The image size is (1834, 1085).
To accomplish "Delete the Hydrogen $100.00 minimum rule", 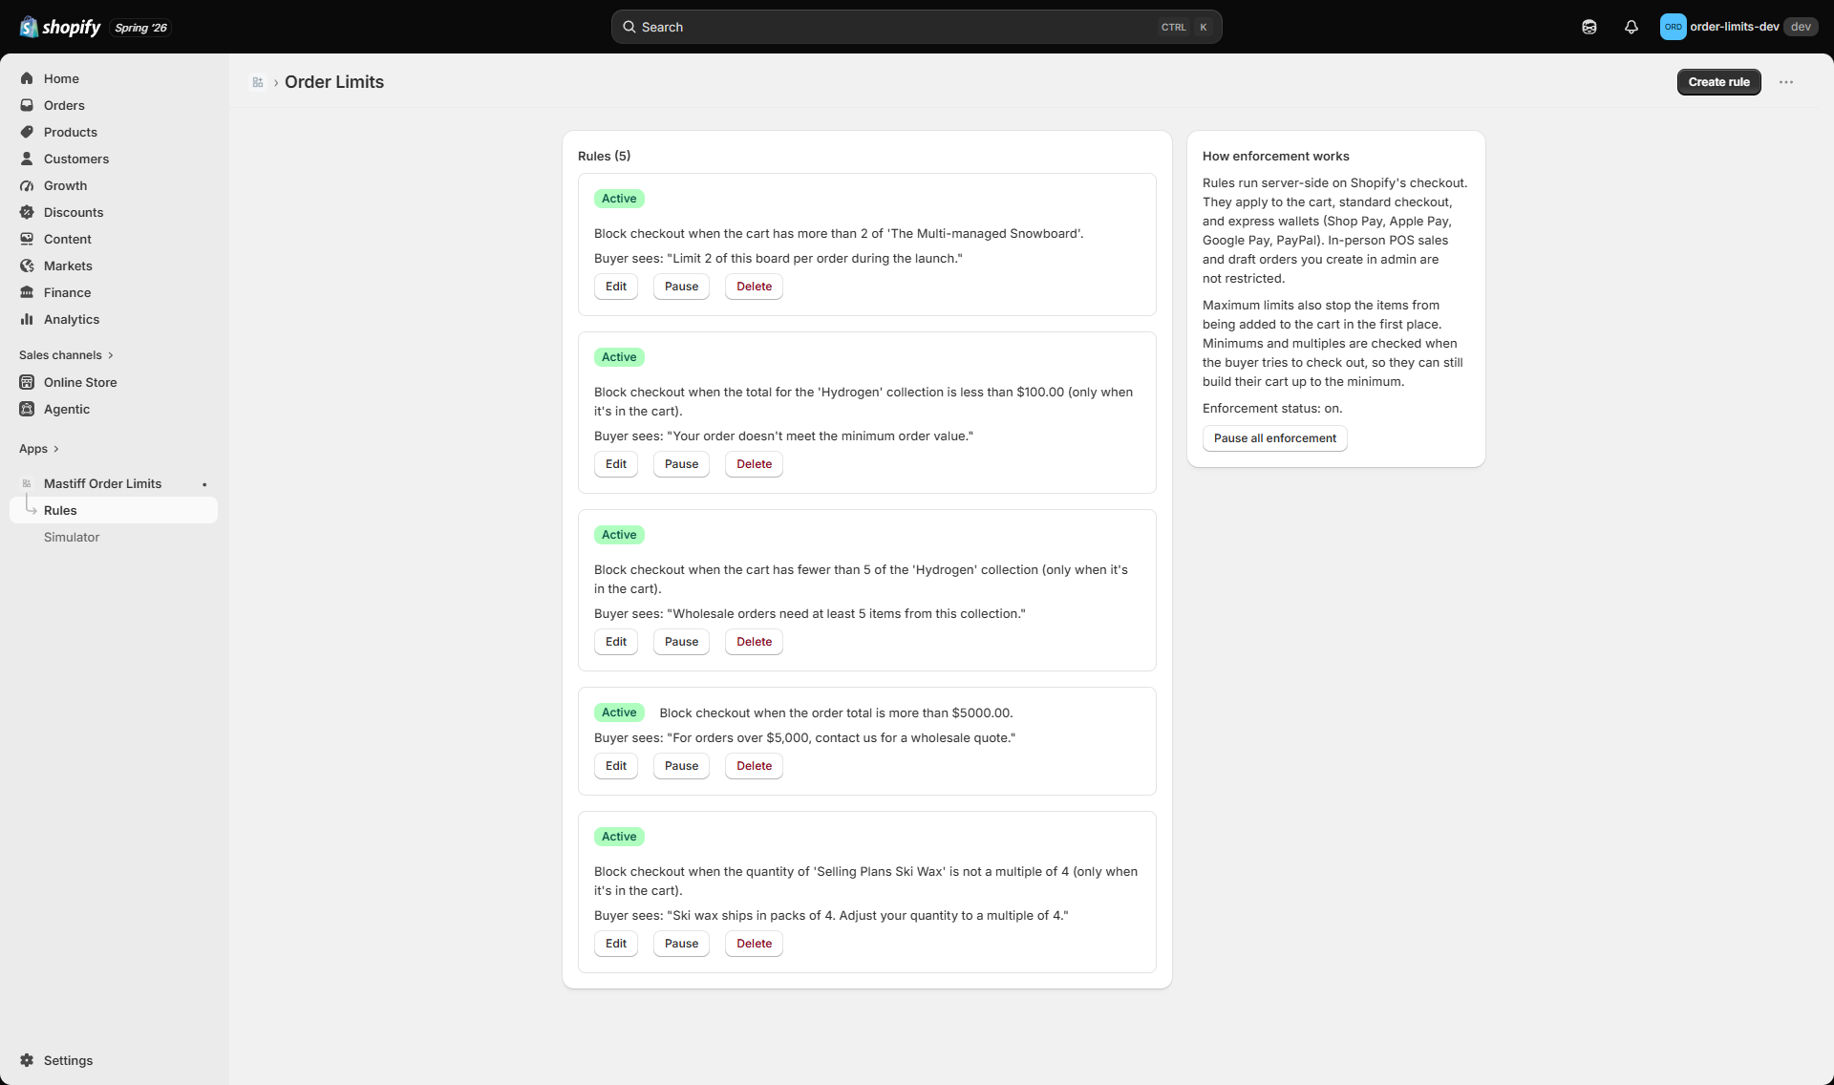I will click(x=754, y=464).
